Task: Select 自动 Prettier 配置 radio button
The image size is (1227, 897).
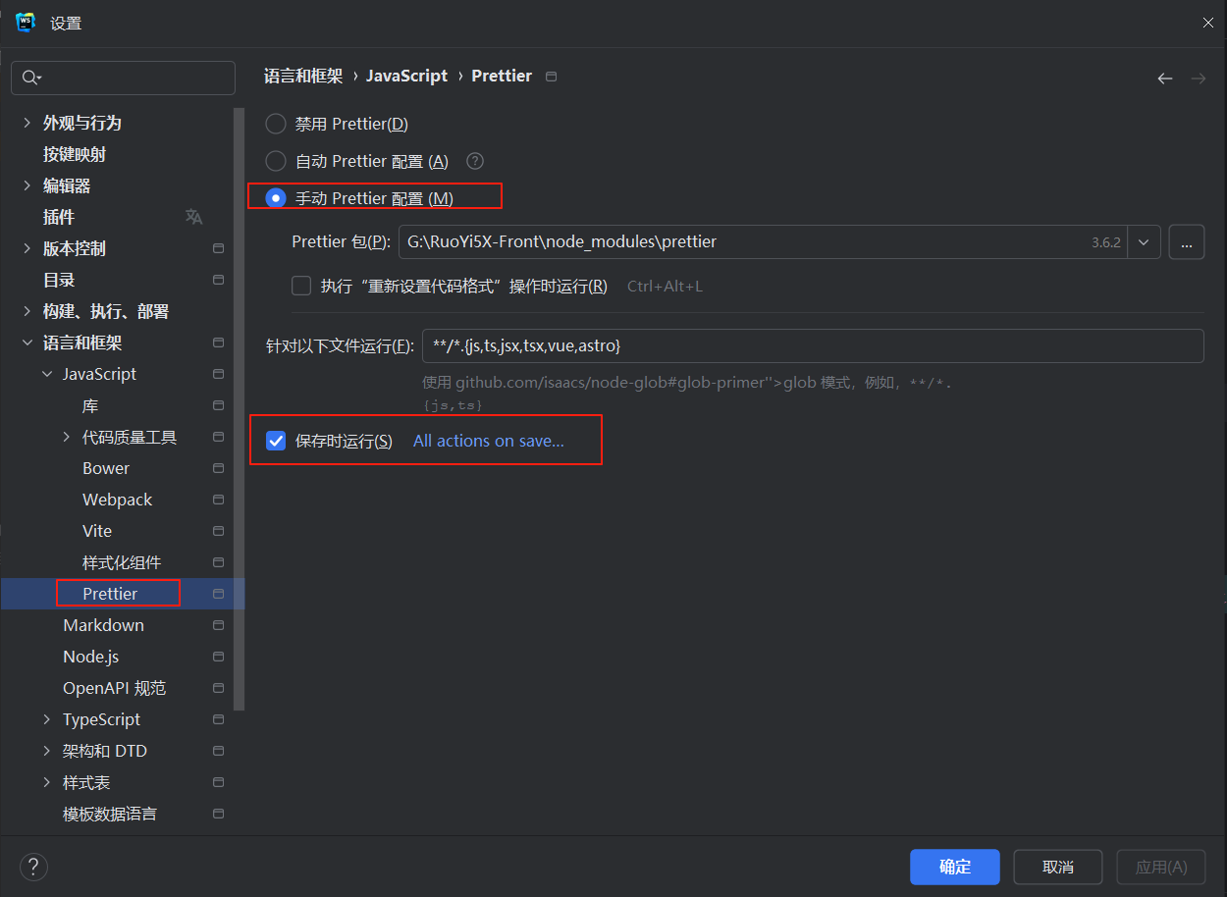Action: [x=276, y=161]
